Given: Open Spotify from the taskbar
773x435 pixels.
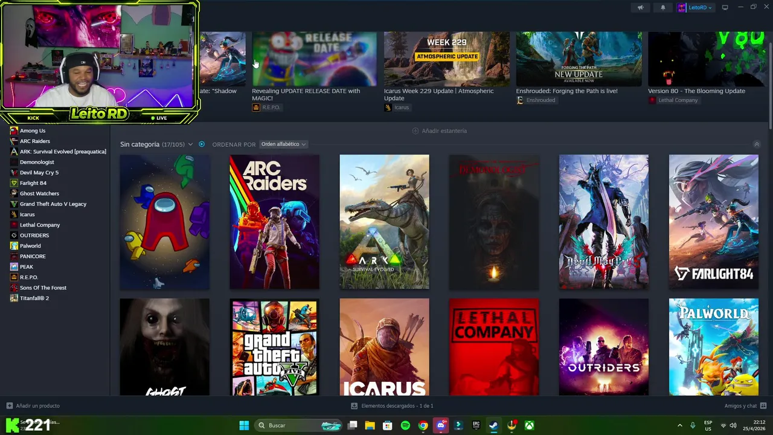Looking at the screenshot, I should pos(405,425).
